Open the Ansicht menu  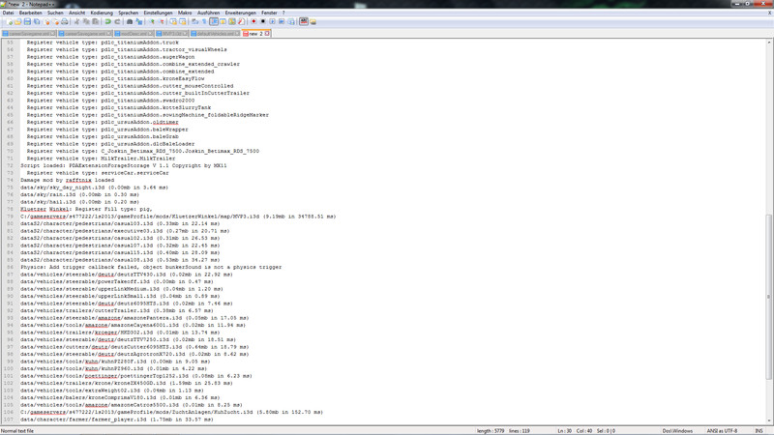tap(76, 13)
